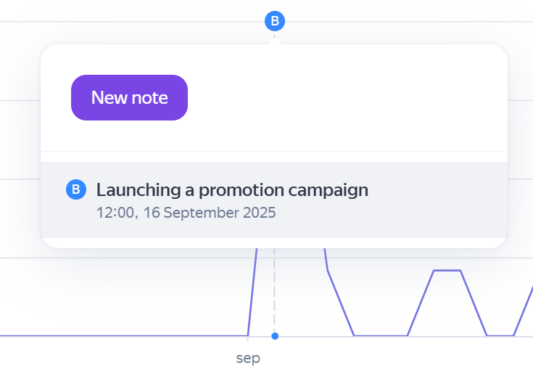Click the white strip below the gray note row
The height and width of the screenshot is (384, 533).
point(274,242)
